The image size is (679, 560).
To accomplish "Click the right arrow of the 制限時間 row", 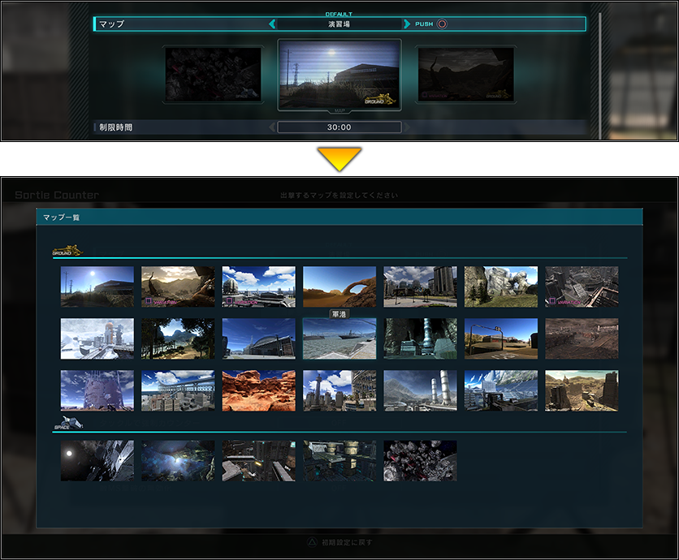I will [407, 127].
